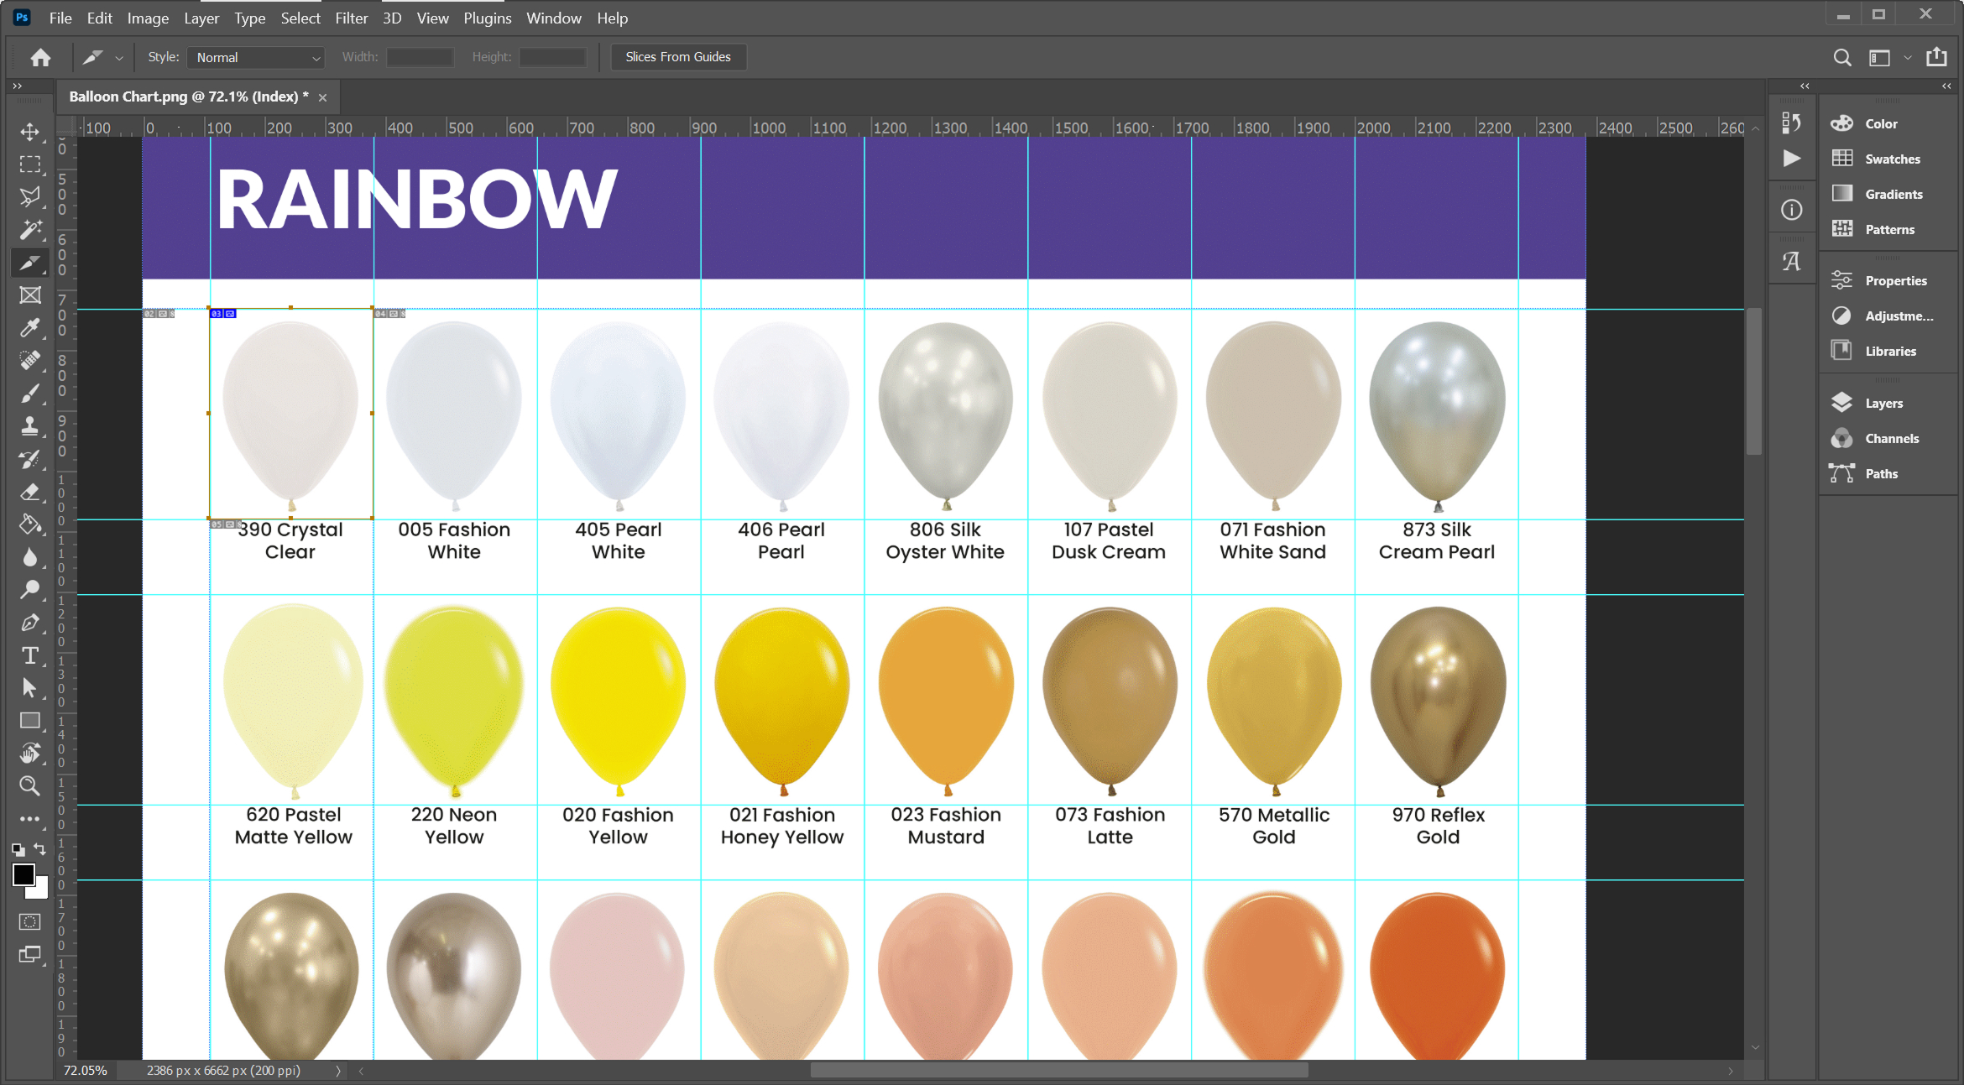Image resolution: width=1964 pixels, height=1085 pixels.
Task: Open the Swatches panel
Action: (1892, 159)
